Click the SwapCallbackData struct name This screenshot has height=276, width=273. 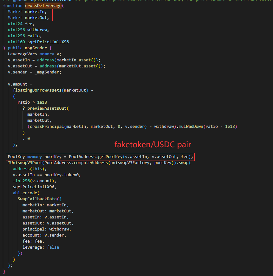click(37, 199)
